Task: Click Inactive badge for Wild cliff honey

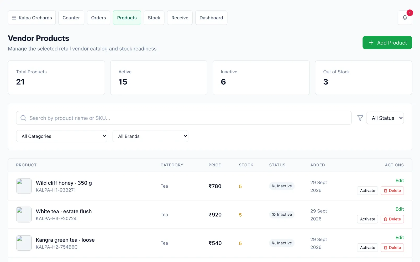Action: tap(282, 186)
